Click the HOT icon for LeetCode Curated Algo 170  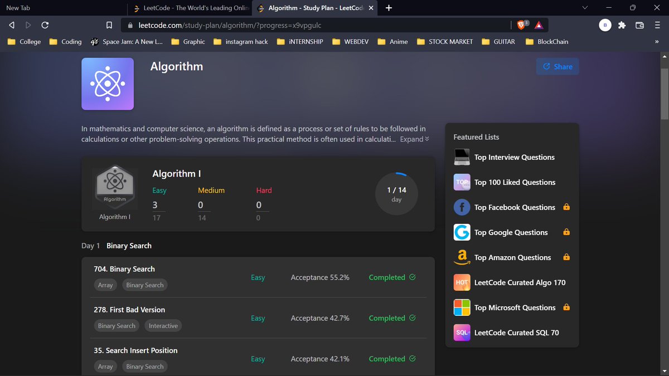click(462, 282)
